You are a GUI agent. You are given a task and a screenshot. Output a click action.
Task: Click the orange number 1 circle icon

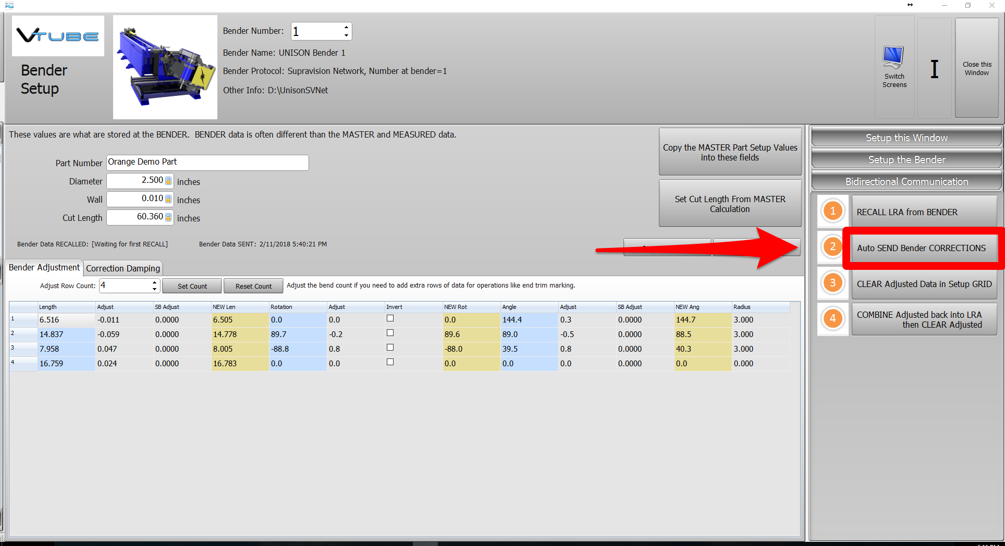tap(832, 211)
